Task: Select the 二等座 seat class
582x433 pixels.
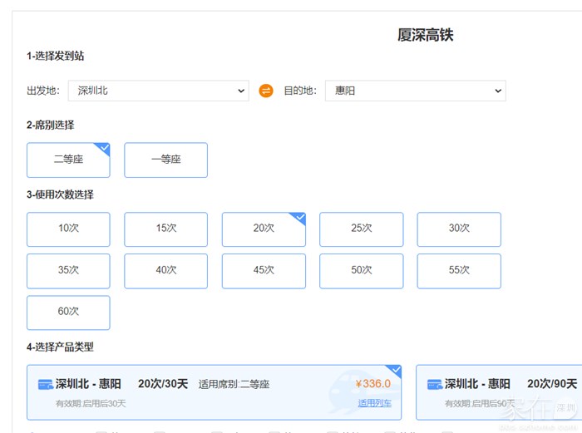Action: [68, 160]
